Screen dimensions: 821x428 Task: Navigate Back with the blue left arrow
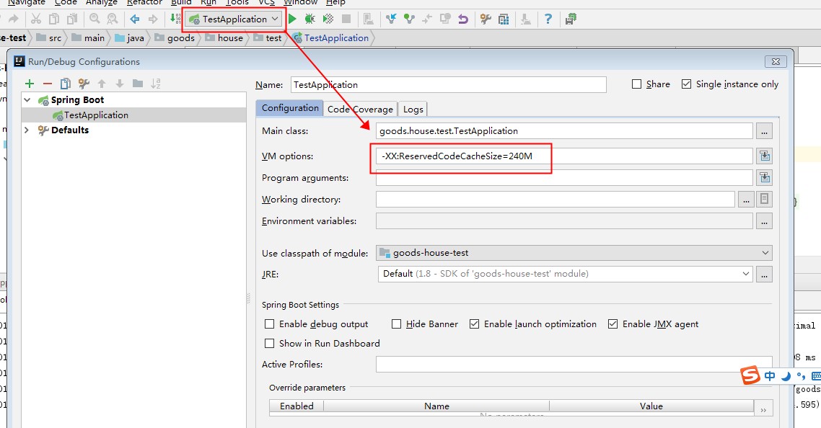(x=135, y=19)
